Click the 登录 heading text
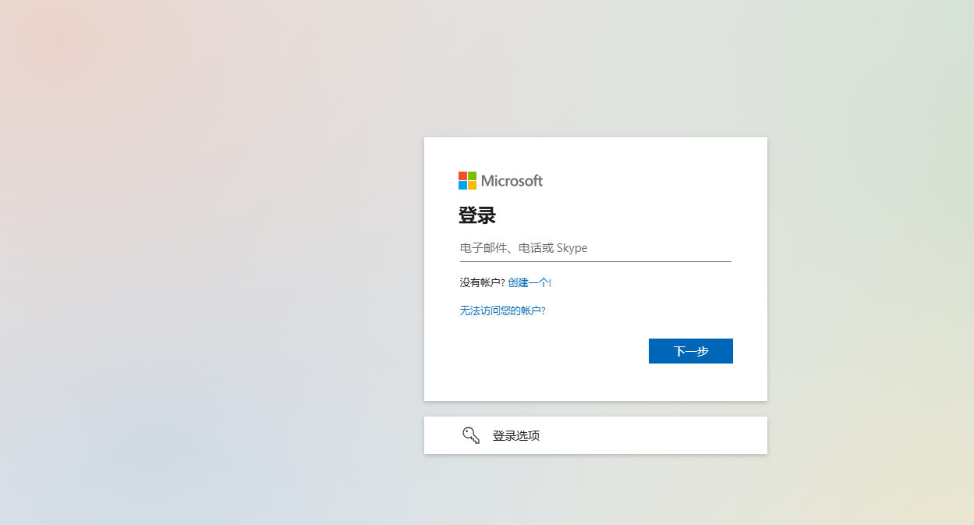This screenshot has width=974, height=525. tap(477, 215)
